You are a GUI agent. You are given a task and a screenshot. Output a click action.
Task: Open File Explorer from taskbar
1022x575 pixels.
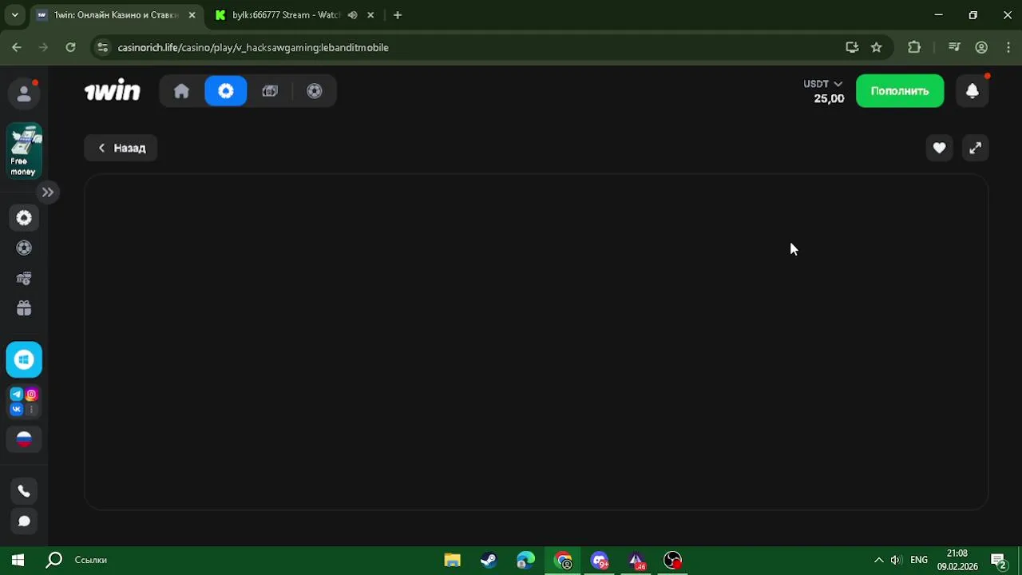tap(453, 561)
